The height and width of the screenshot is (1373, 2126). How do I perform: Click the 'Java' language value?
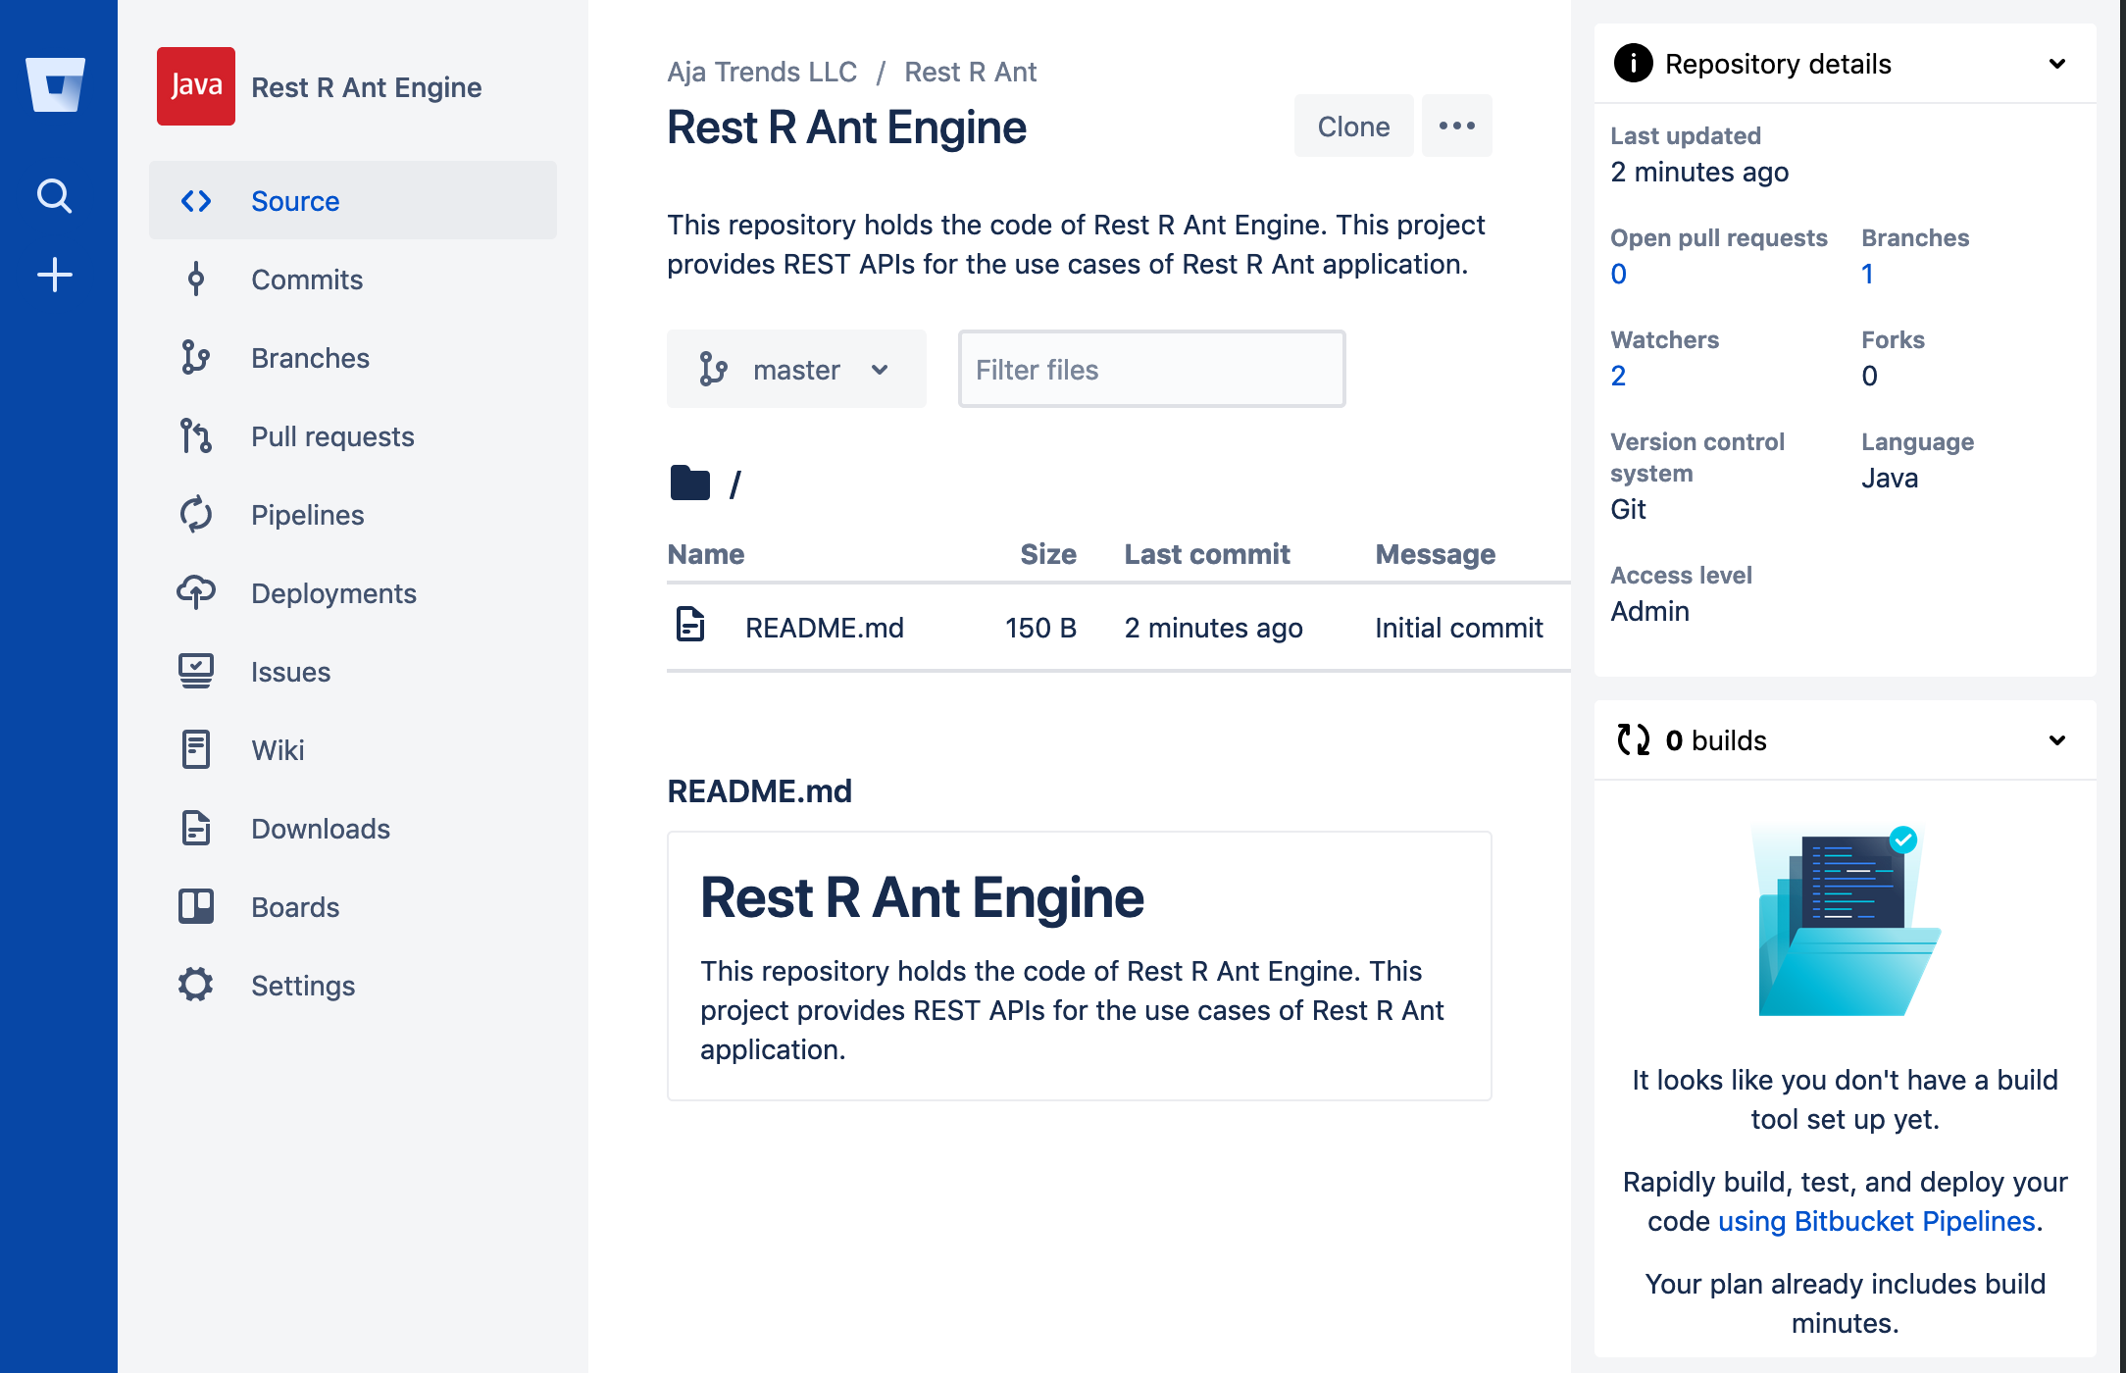pos(1890,478)
